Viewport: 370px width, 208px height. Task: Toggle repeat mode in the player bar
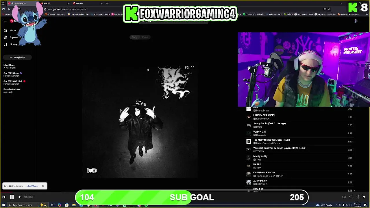[x=351, y=197]
